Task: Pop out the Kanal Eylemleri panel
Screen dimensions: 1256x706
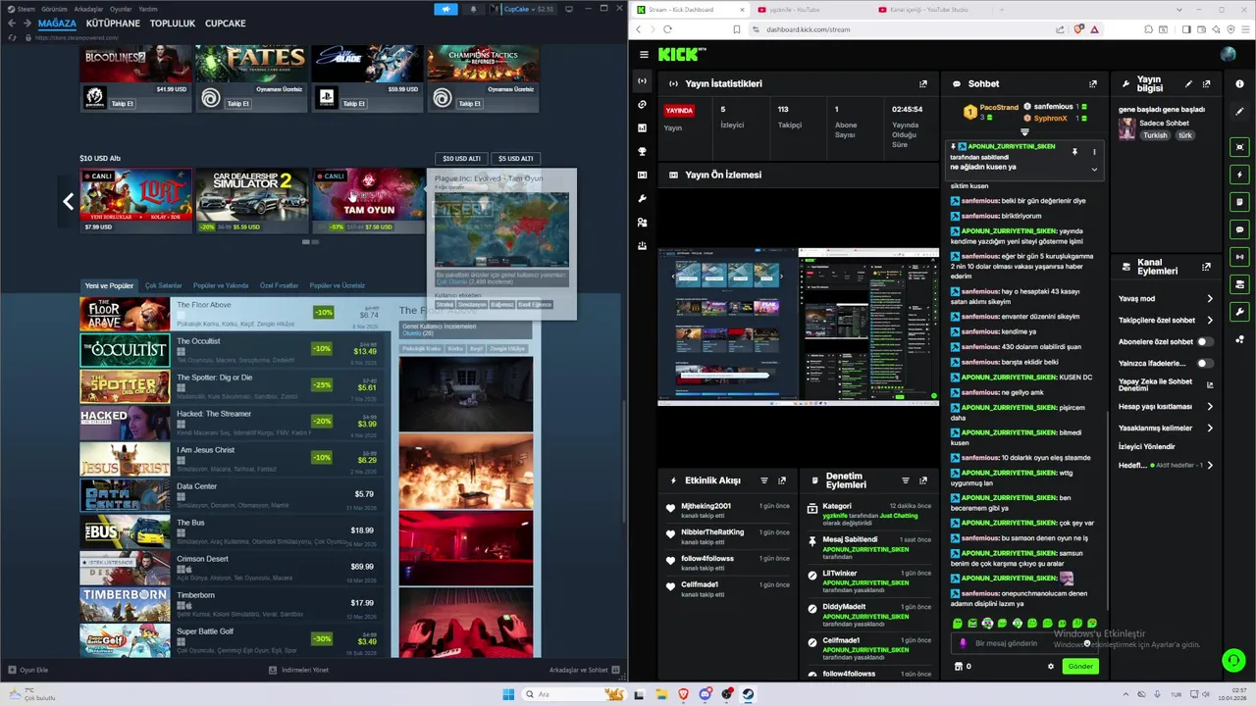Action: point(1207,268)
